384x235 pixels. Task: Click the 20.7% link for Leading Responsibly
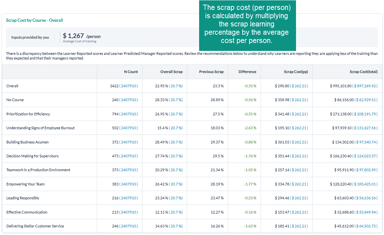(x=176, y=198)
